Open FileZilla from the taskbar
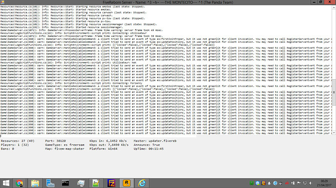336x188 pixels. (x=111, y=183)
